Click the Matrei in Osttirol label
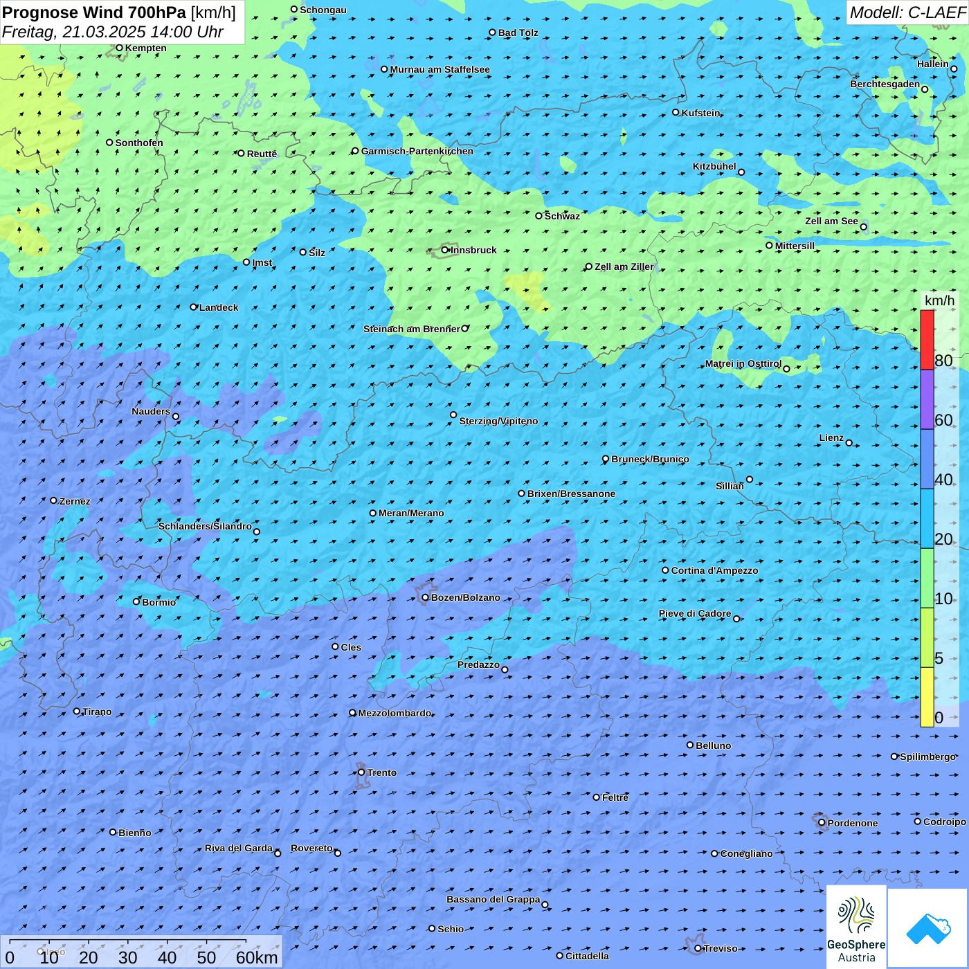The height and width of the screenshot is (969, 969). click(x=743, y=363)
